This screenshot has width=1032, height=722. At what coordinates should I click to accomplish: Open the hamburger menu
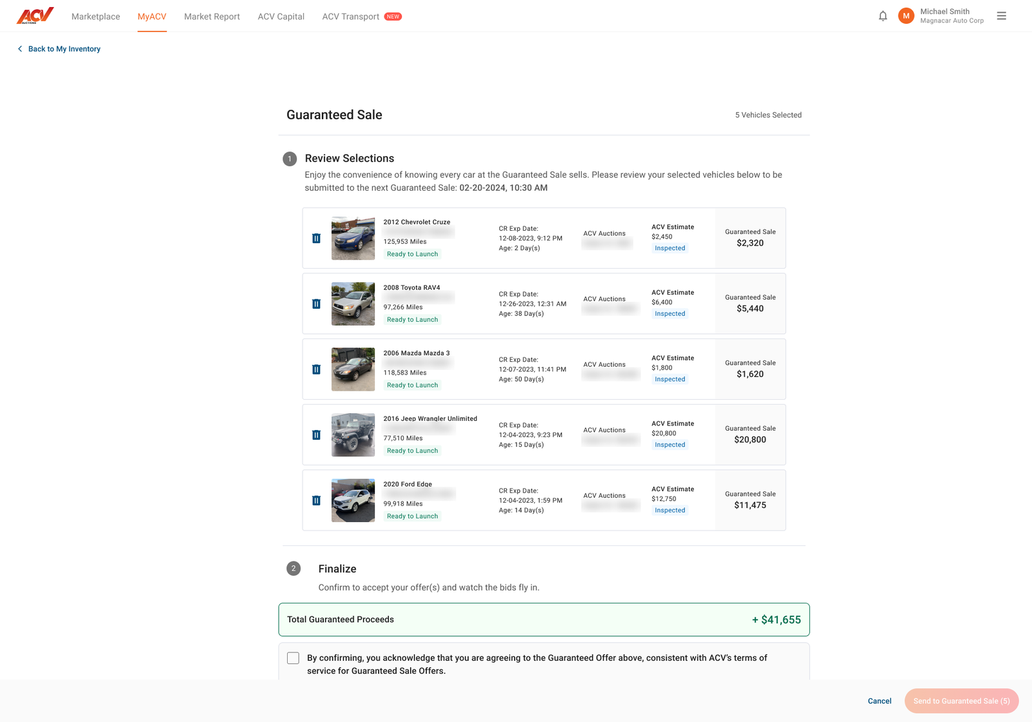(1001, 16)
